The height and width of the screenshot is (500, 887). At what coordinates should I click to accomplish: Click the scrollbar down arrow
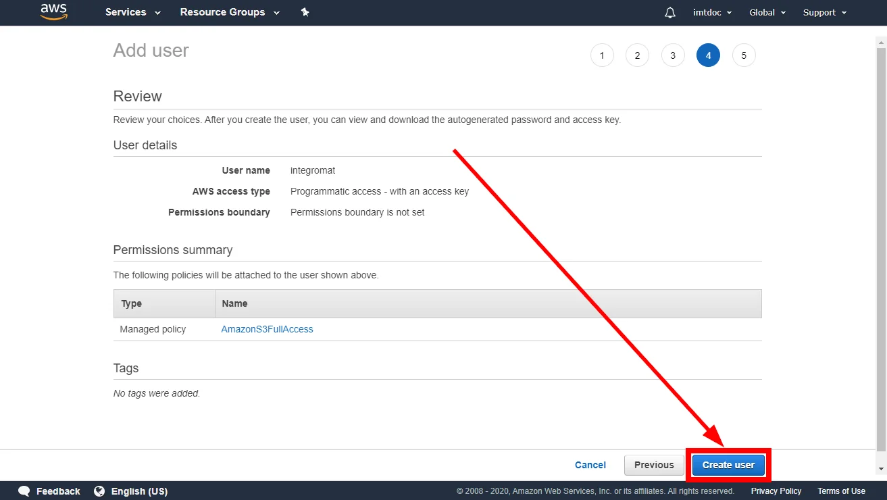tap(881, 468)
